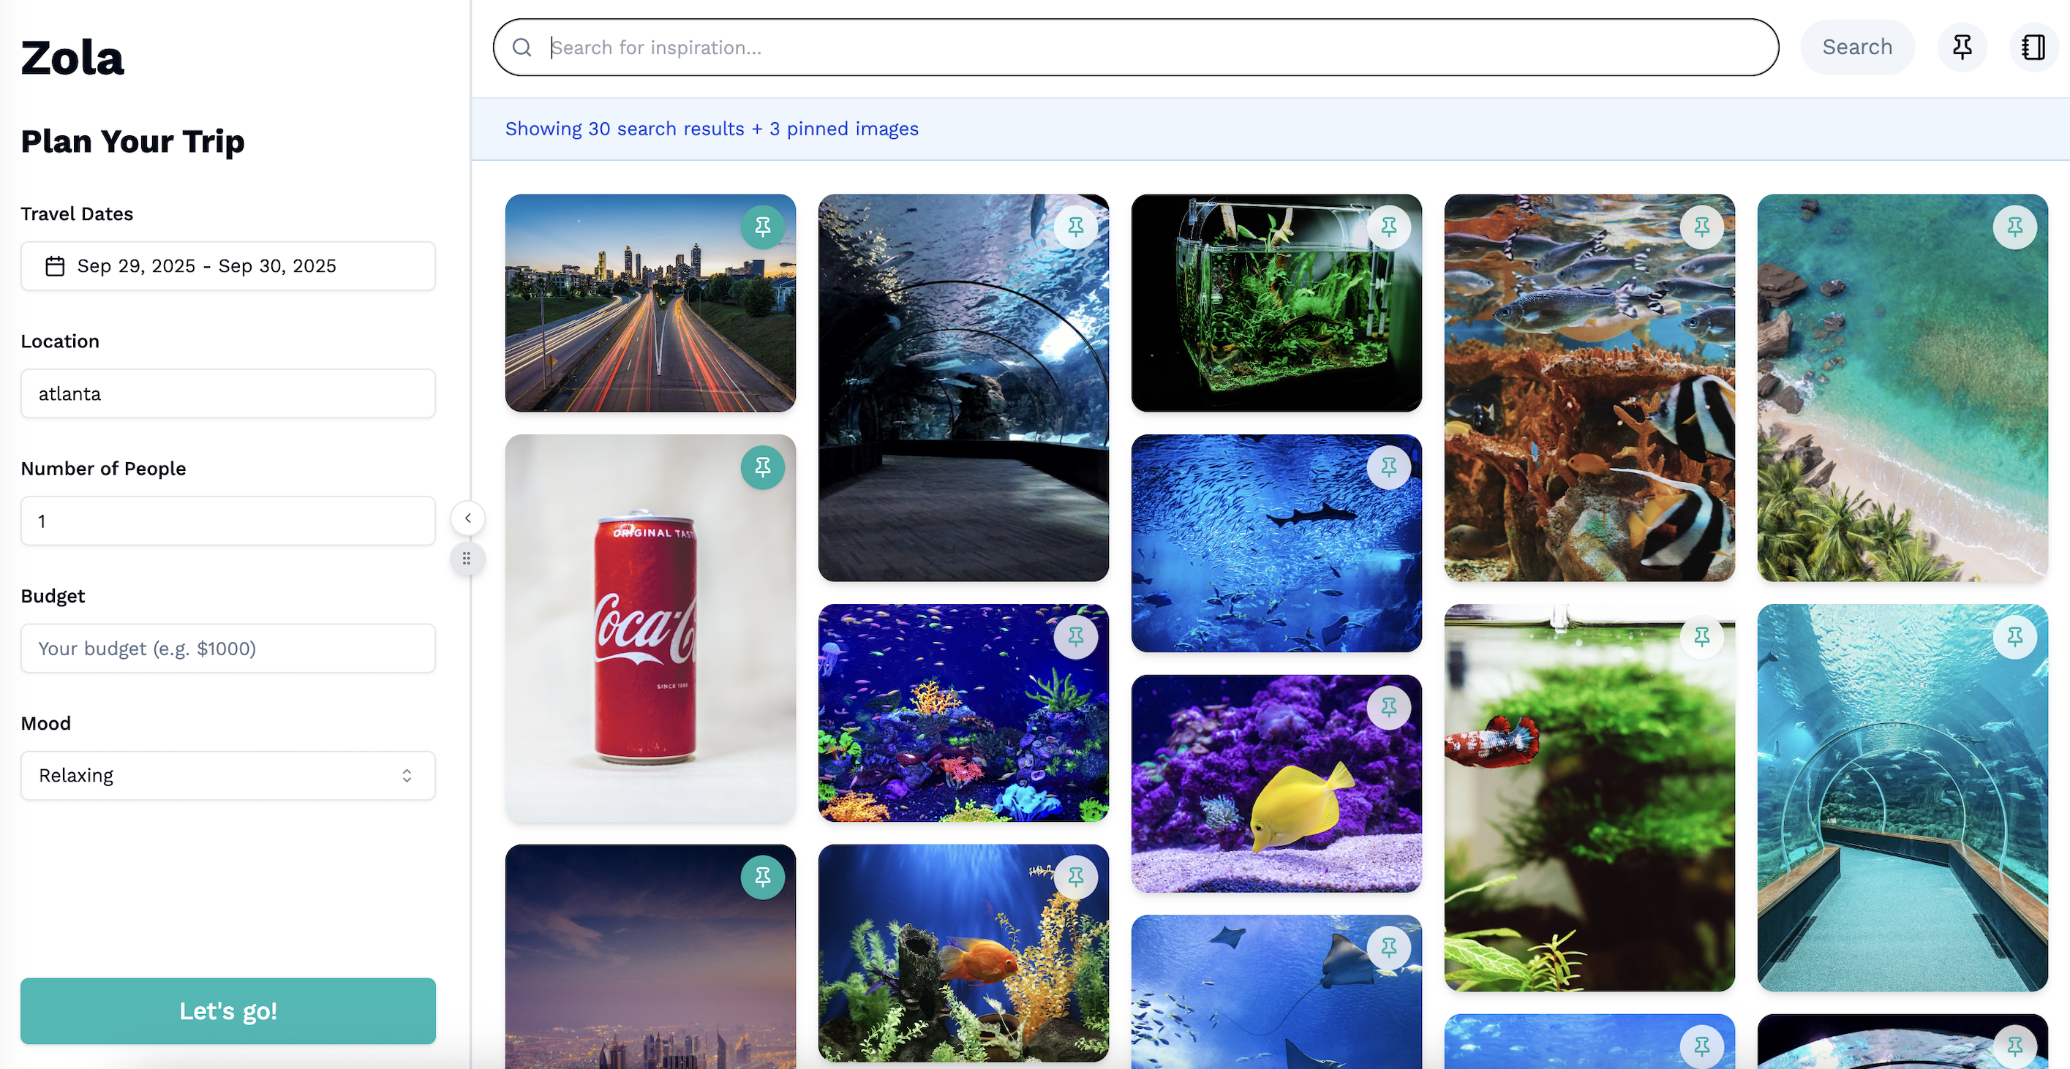Screen dimensions: 2070x1069
Task: Pin the yellow tang fish image
Action: click(1388, 708)
